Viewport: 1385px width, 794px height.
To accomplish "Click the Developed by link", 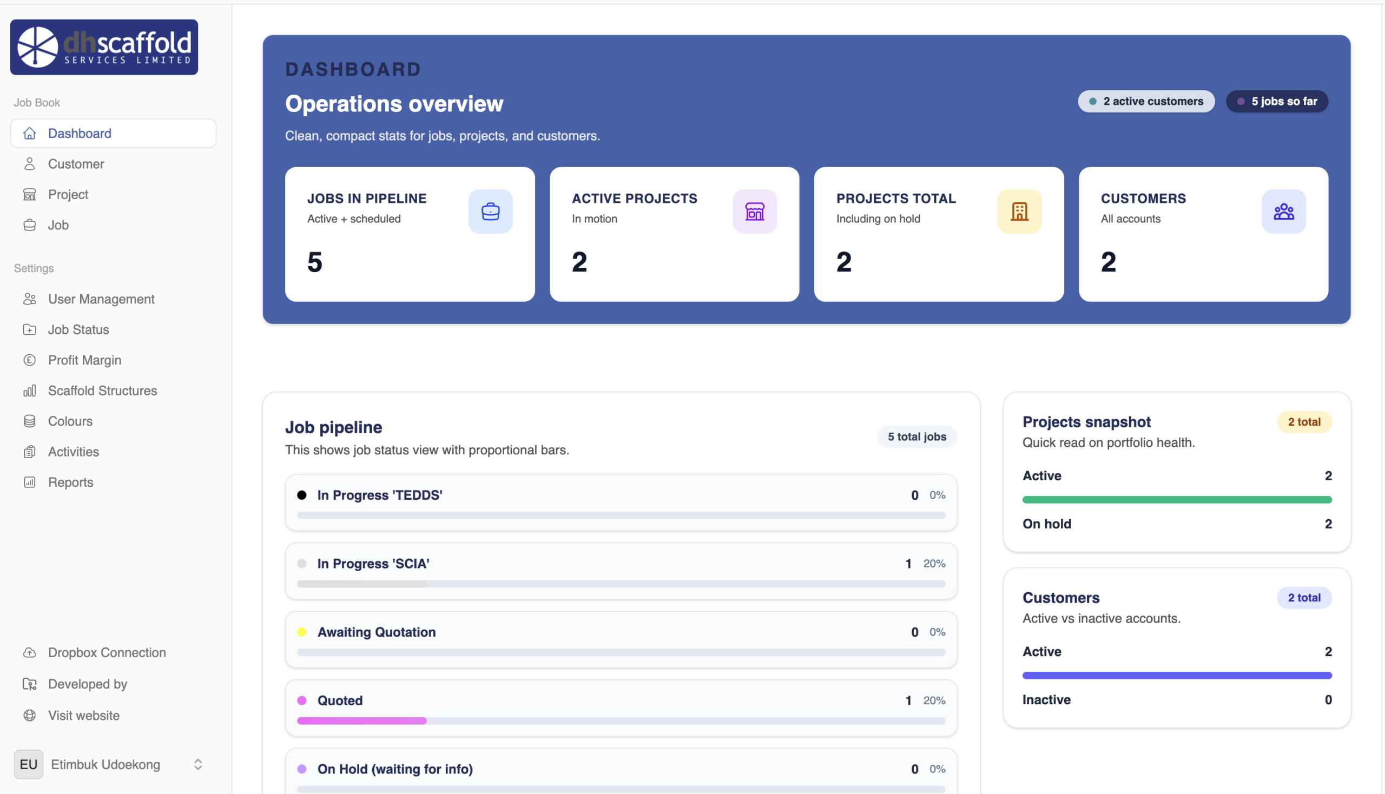I will pyautogui.click(x=114, y=684).
